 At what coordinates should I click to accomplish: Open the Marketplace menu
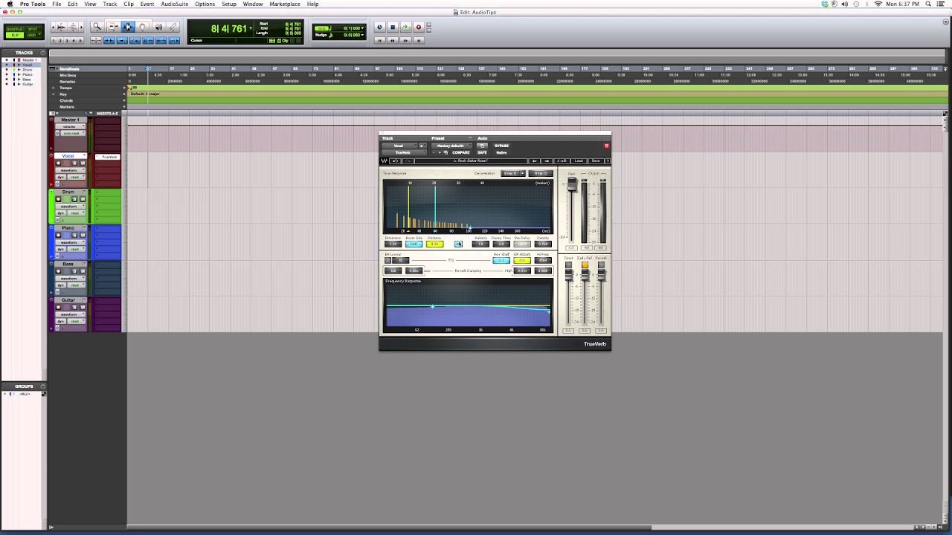(x=285, y=4)
